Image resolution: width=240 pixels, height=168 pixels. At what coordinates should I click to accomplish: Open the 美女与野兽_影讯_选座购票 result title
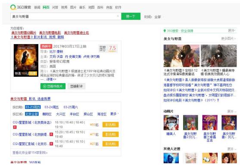point(31,99)
